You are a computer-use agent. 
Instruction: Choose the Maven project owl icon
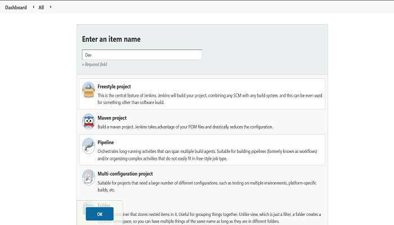88,121
